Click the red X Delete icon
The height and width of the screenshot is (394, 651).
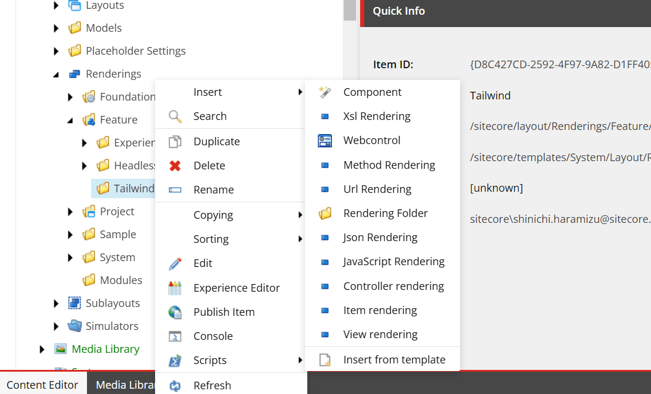click(x=175, y=166)
